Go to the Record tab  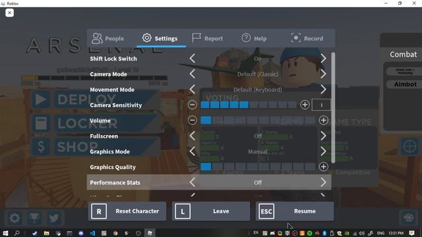point(307,38)
